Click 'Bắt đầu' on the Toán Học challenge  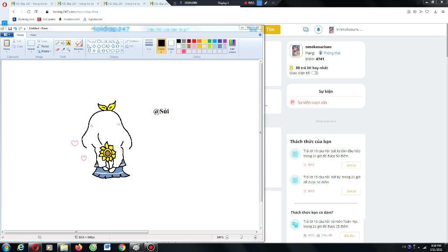[x=350, y=236]
